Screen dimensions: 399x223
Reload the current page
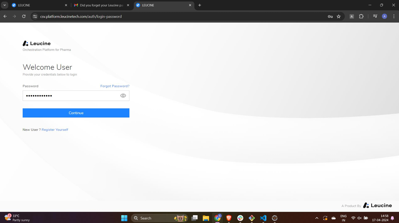coord(24,17)
